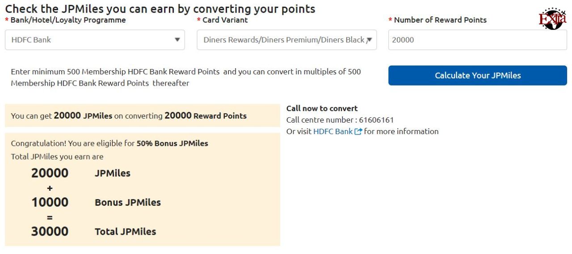
Task: Click the arrow on the Bank/Hotel/Loyalty Programme selector
Action: 177,40
